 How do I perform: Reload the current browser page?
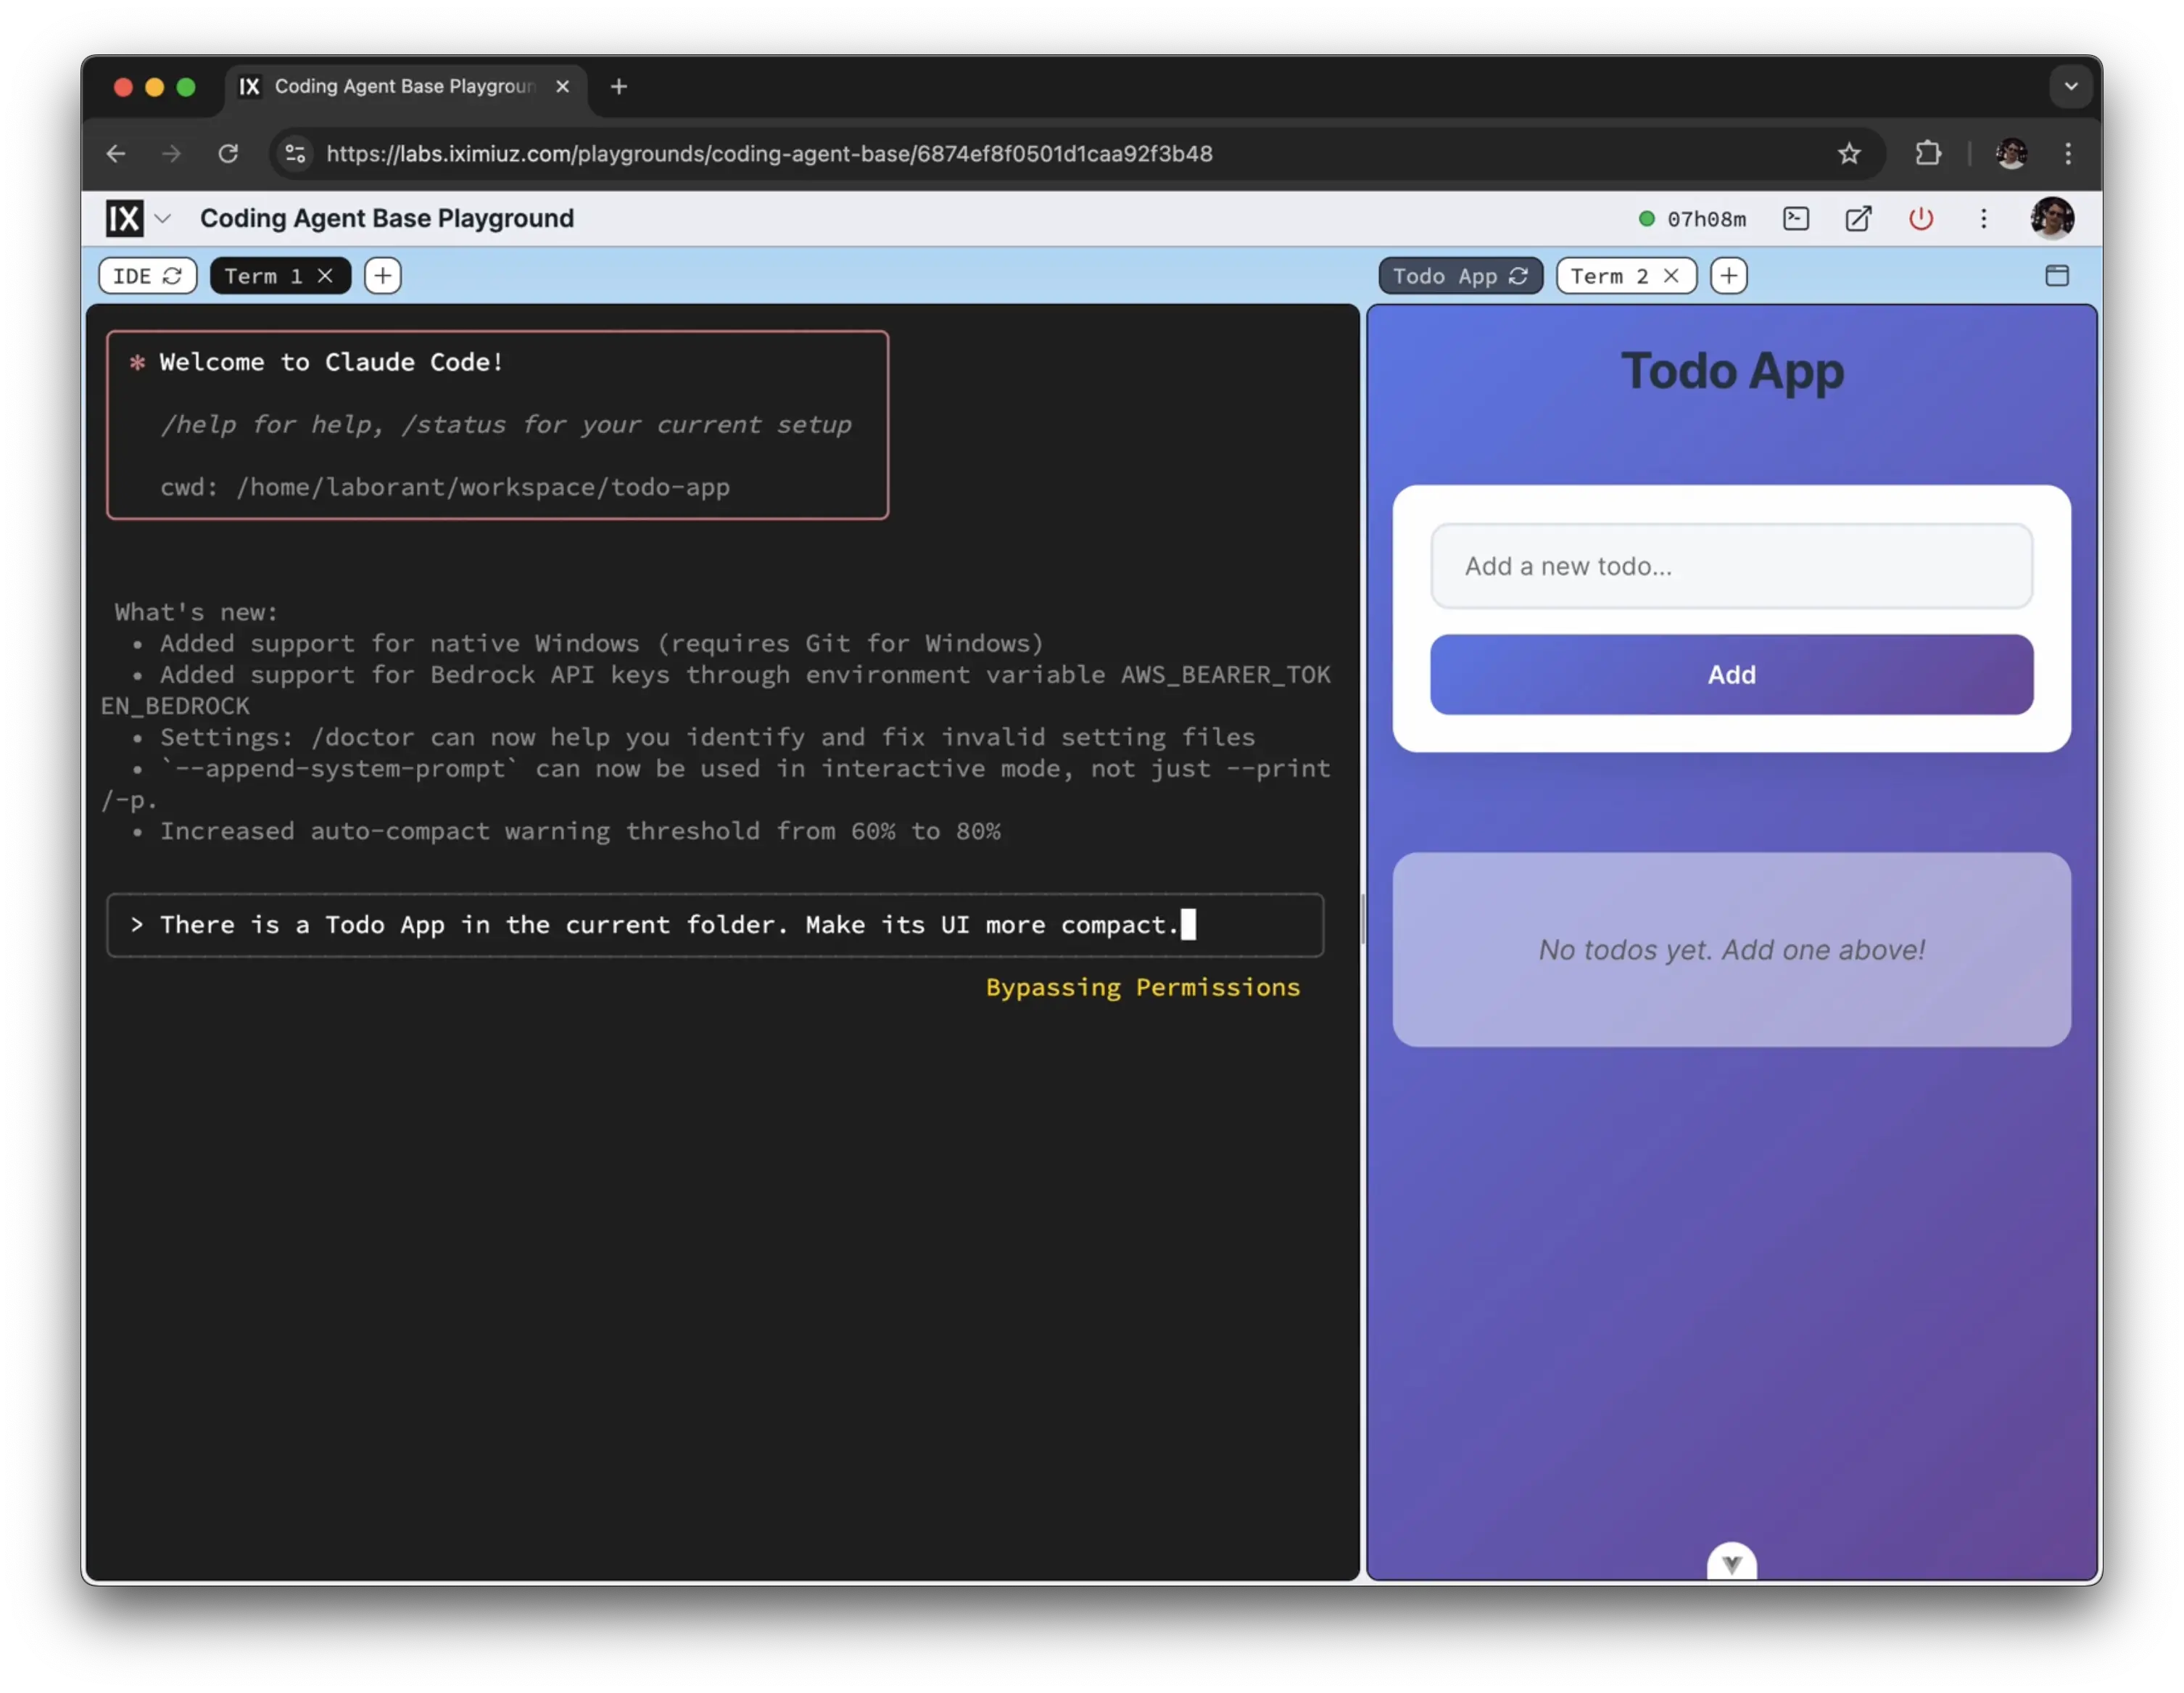pos(228,153)
